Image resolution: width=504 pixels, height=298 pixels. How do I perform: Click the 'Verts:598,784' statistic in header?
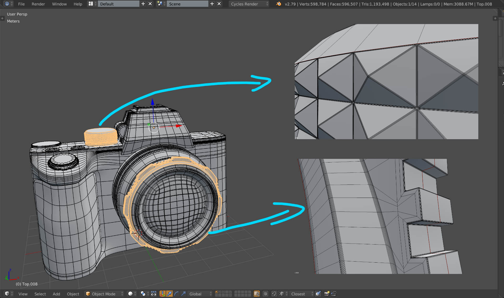[x=313, y=4]
